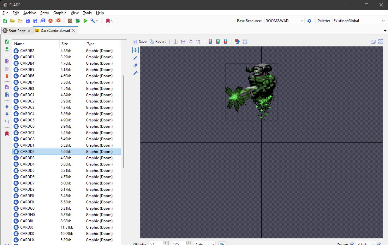Click the purple Import entry icon in sidebar
The image size is (388, 245).
7,87
